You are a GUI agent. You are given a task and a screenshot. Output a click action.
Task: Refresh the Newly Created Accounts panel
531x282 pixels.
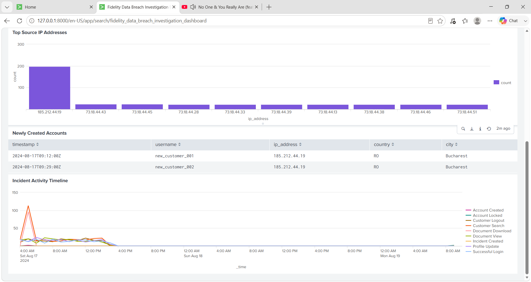point(489,129)
